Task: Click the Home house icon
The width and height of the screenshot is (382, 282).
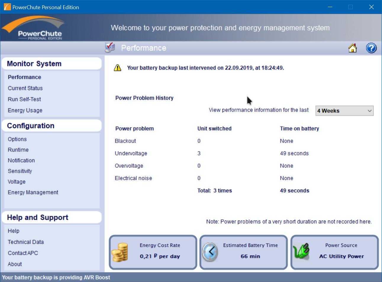Action: tap(352, 48)
